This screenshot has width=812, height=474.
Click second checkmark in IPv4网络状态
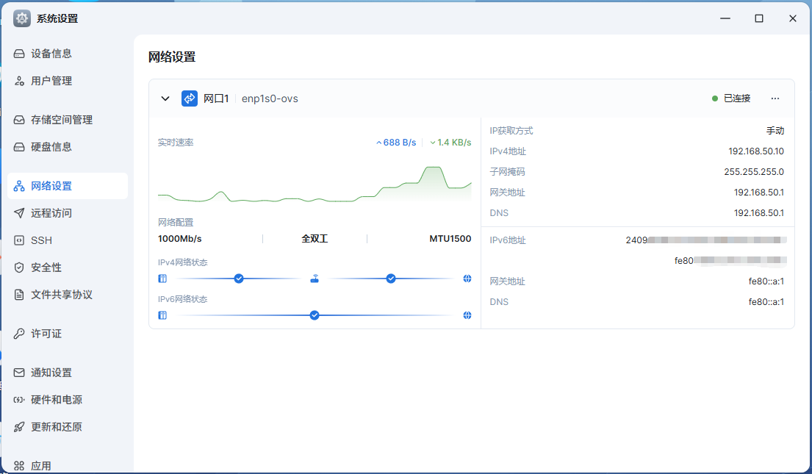click(x=391, y=279)
